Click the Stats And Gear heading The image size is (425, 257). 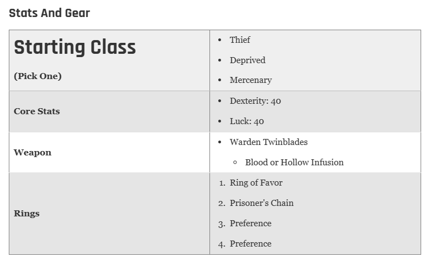[x=49, y=13]
